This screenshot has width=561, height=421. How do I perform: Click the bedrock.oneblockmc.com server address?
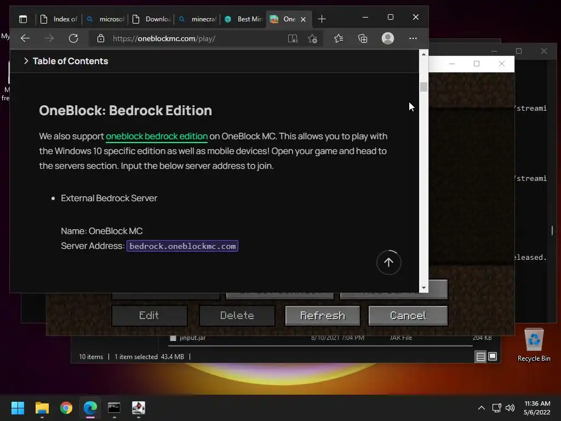point(182,246)
